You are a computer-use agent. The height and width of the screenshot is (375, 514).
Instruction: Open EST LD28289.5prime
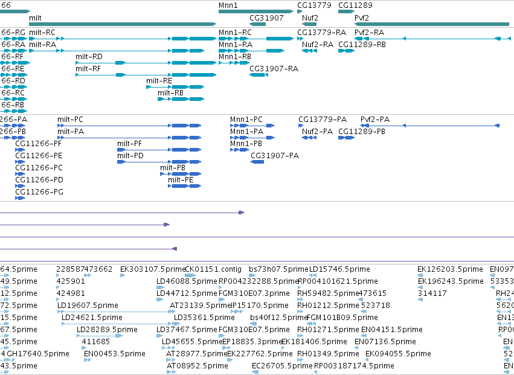click(107, 330)
